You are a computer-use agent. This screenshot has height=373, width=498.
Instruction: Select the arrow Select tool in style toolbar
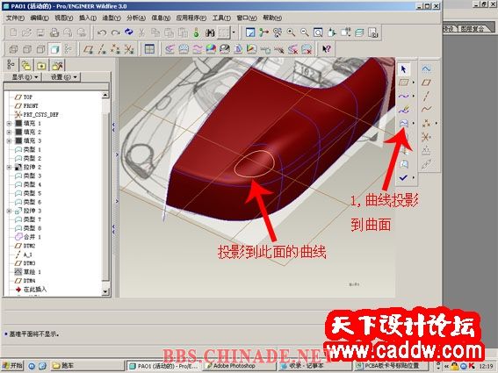(x=403, y=68)
